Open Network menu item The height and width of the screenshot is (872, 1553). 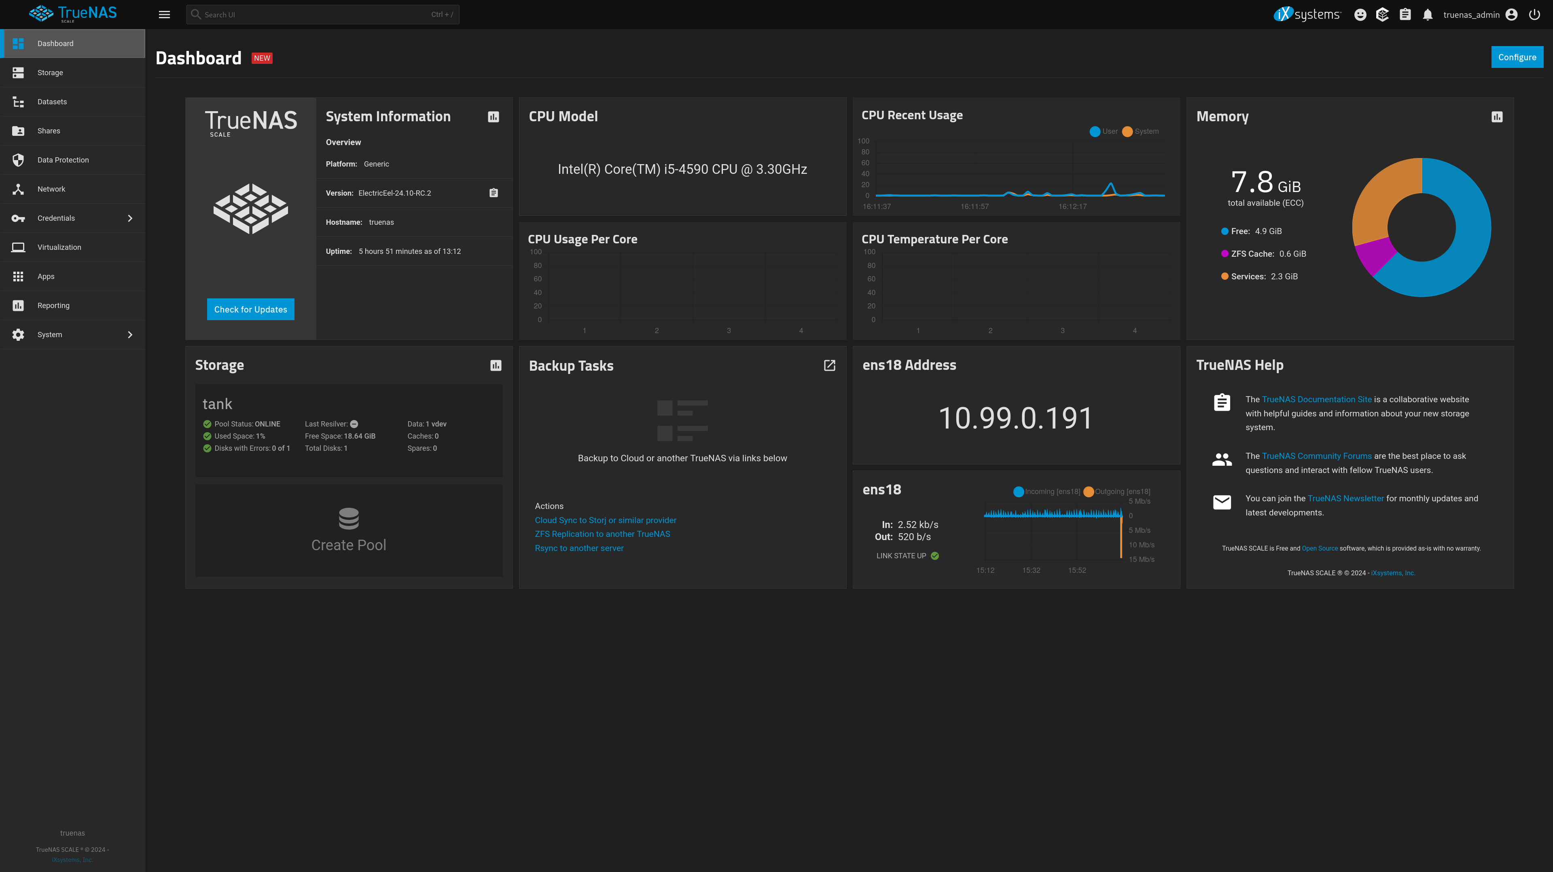pyautogui.click(x=72, y=189)
